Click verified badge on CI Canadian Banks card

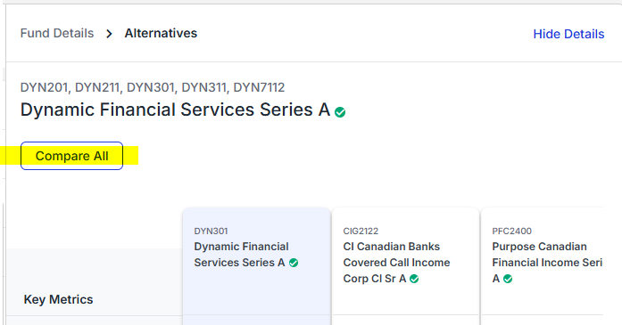[x=414, y=279]
